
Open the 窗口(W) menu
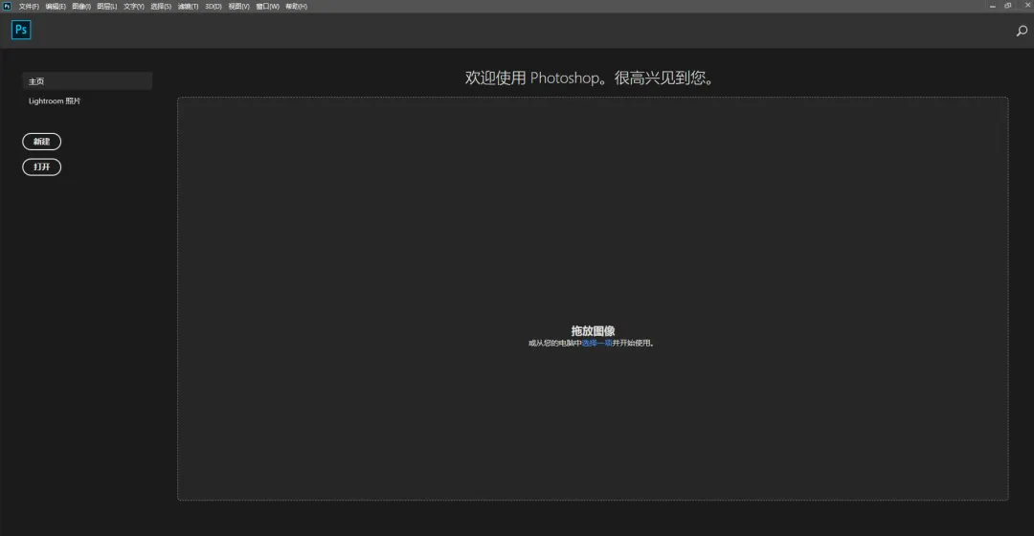267,6
